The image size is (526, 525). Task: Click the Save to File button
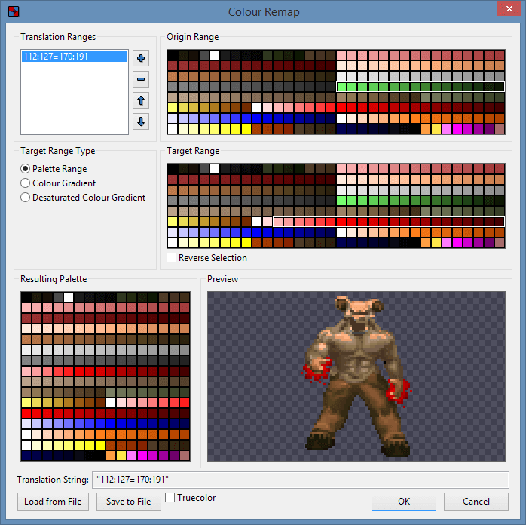coord(128,502)
